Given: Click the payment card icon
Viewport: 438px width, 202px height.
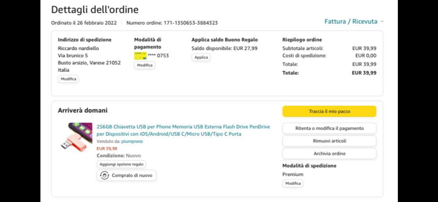Looking at the screenshot, I should click(140, 56).
